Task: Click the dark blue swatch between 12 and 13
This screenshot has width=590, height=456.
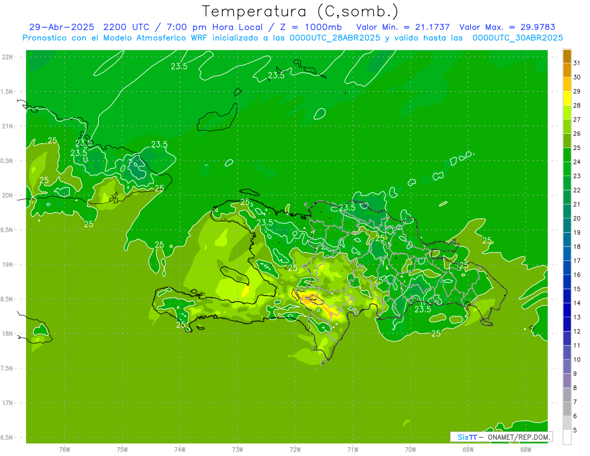Action: 567,324
